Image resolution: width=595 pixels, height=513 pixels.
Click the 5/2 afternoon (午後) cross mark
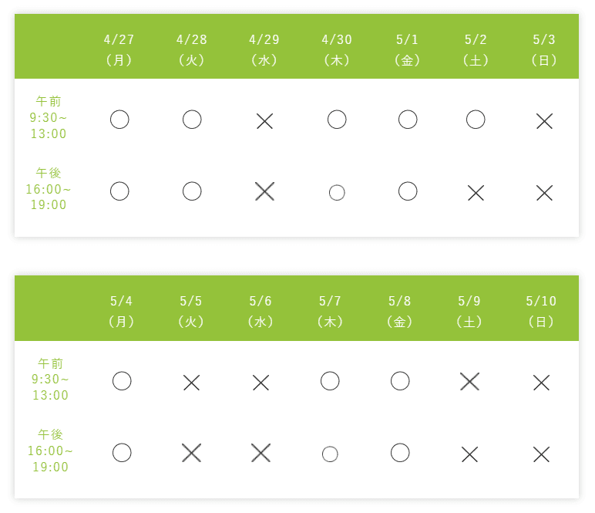click(x=476, y=193)
